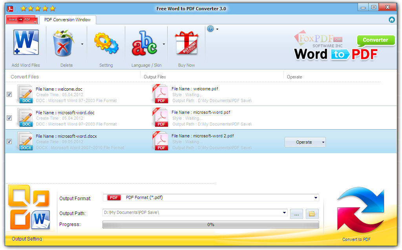
Task: Click the Operate column header
Action: click(294, 77)
